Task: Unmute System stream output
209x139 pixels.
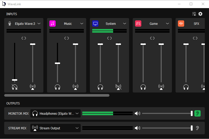Action: [118, 87]
